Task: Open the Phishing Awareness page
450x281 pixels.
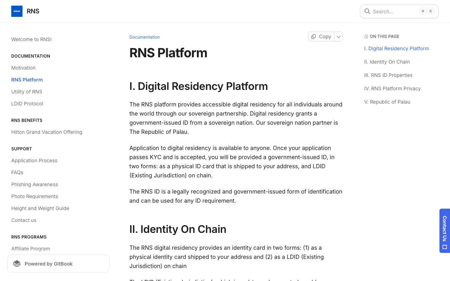Action: (x=34, y=184)
